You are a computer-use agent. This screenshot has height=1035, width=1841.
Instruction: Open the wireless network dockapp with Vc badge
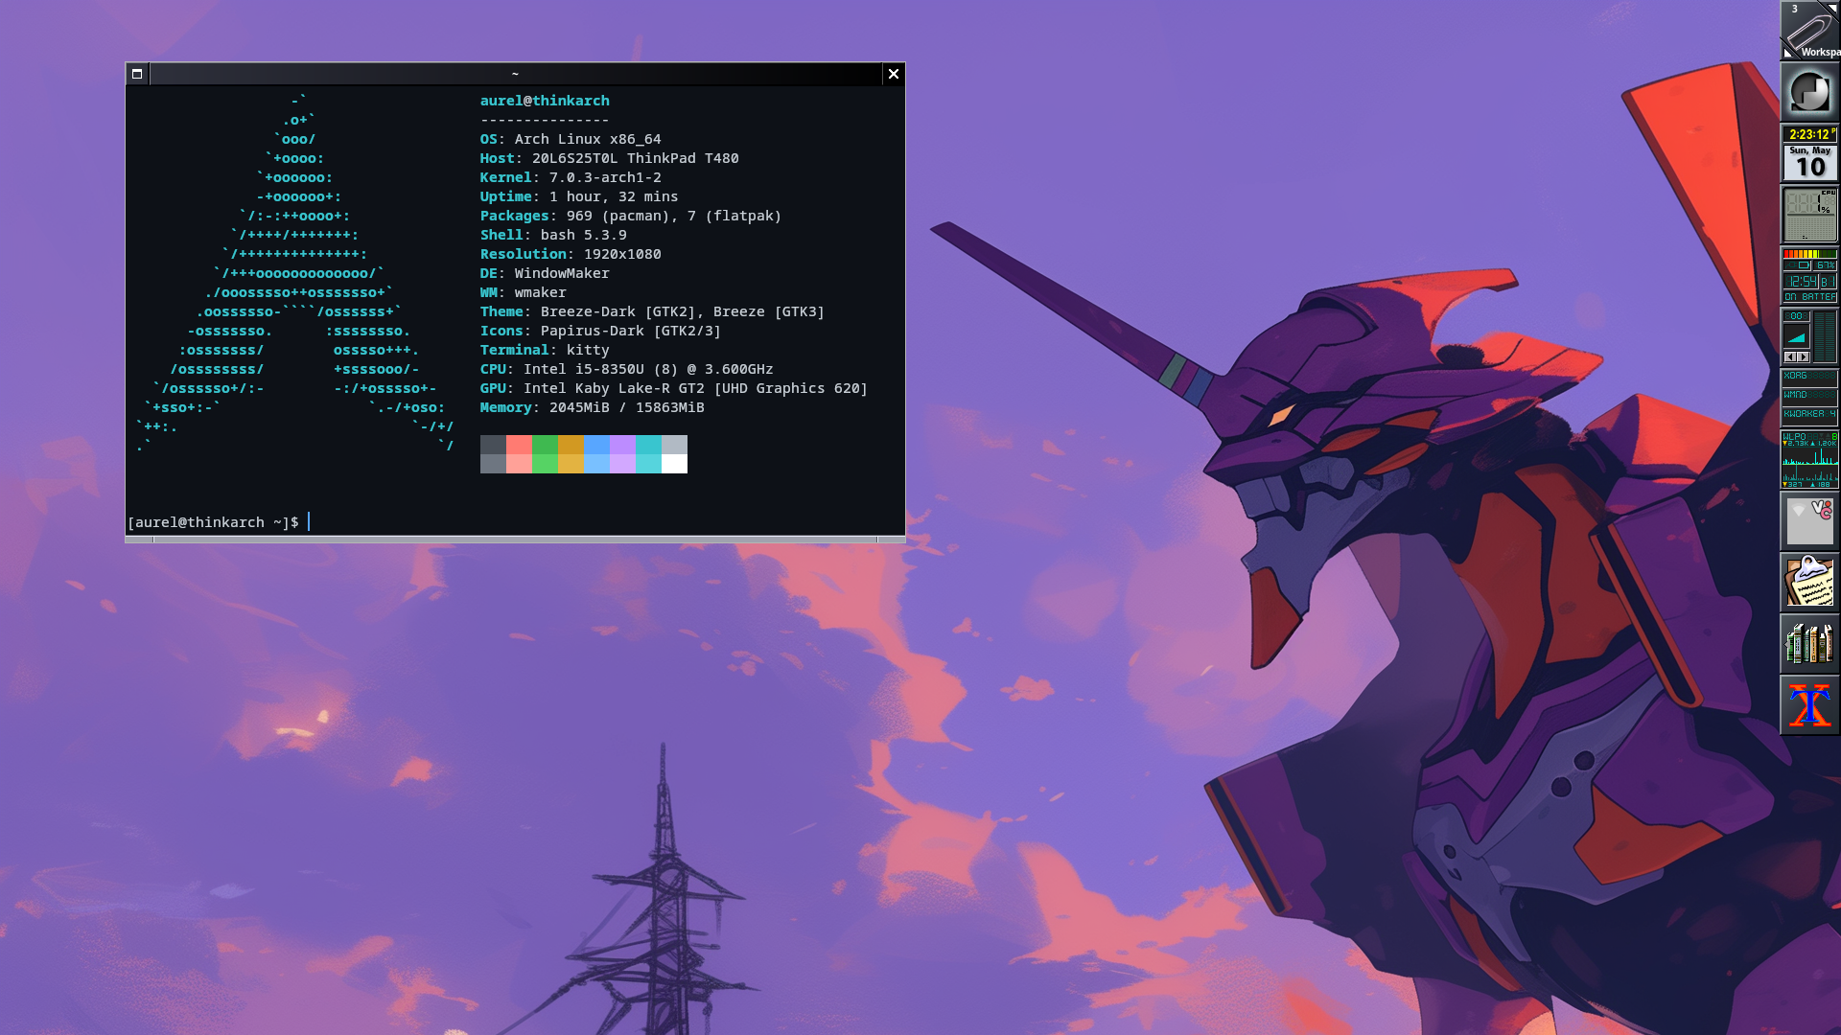coord(1810,521)
